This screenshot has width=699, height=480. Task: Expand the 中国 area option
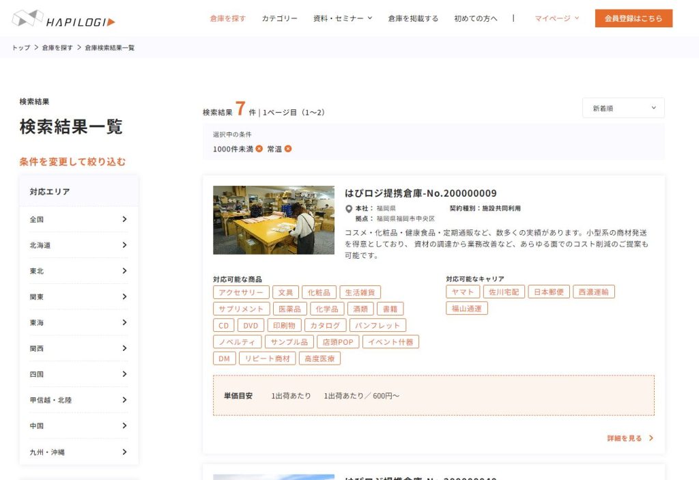click(x=79, y=426)
